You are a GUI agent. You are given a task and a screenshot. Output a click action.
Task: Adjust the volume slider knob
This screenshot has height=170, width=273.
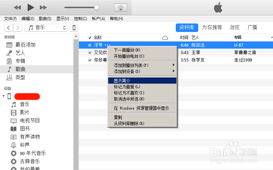pyautogui.click(x=97, y=7)
